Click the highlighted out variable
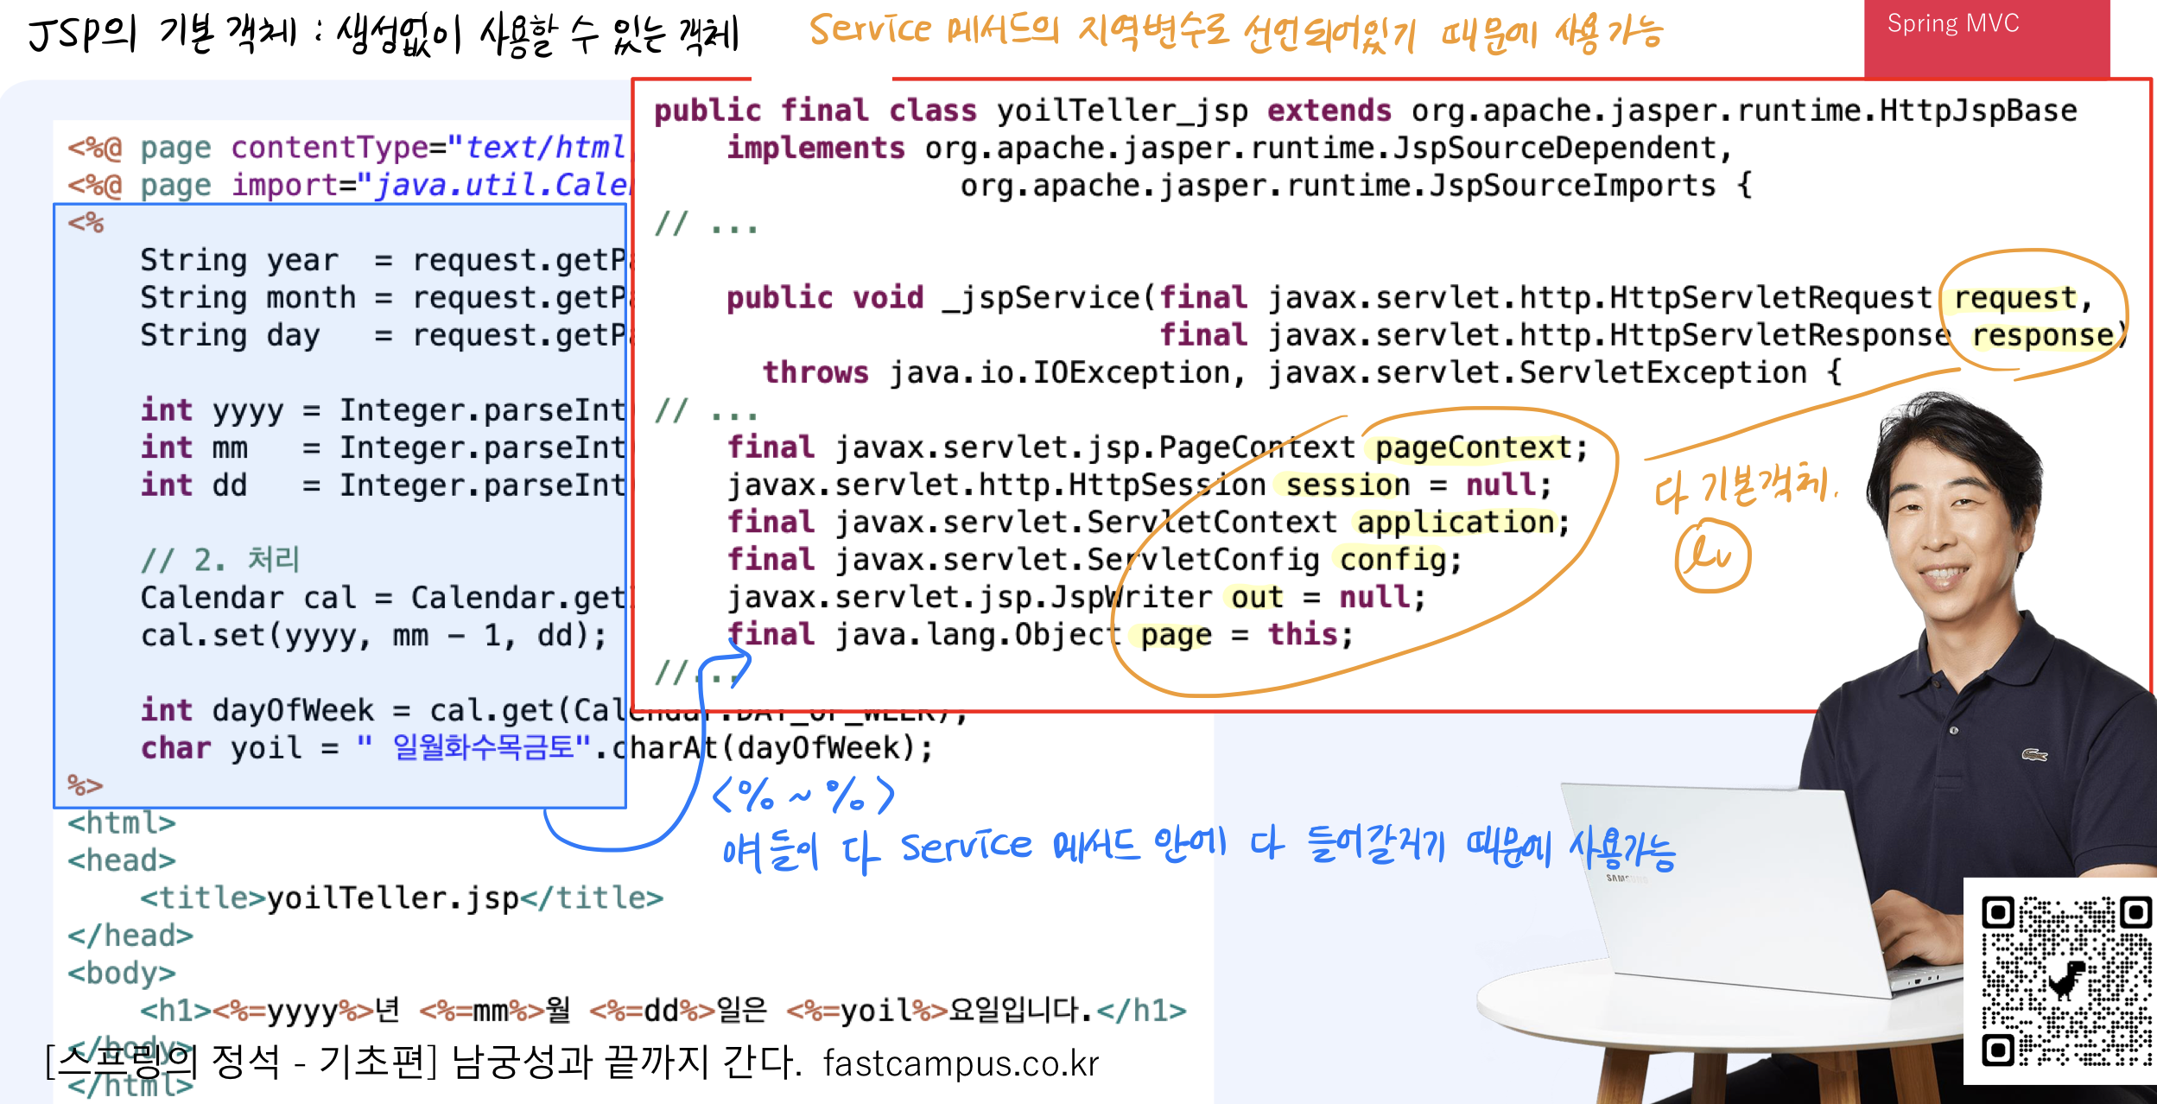 1256,598
